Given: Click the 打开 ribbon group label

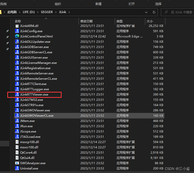Looking at the screenshot, I should (x=131, y=4).
